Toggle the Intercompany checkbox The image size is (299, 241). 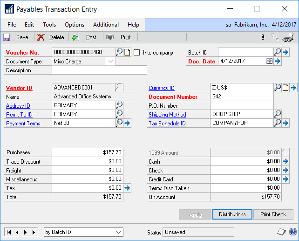click(137, 53)
